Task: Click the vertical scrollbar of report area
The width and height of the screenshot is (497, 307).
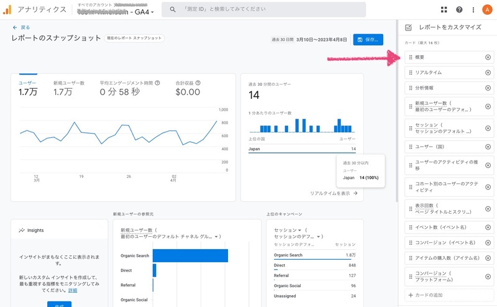Action: click(396, 111)
